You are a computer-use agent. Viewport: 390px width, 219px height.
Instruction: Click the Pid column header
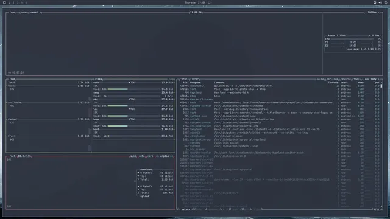click(x=185, y=83)
